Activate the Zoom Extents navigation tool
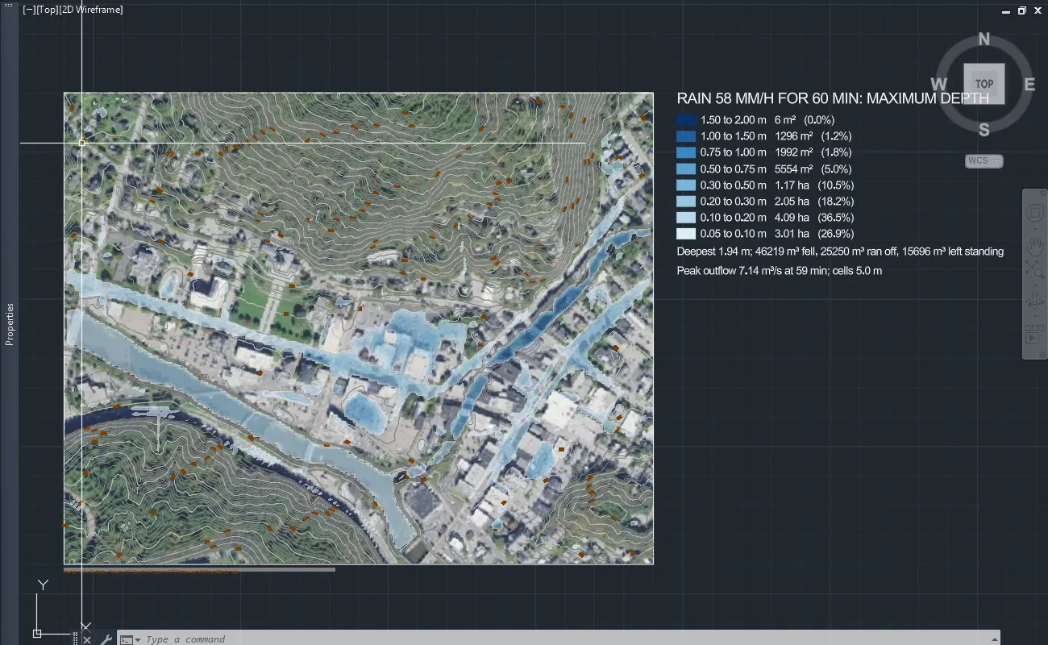 click(1034, 270)
